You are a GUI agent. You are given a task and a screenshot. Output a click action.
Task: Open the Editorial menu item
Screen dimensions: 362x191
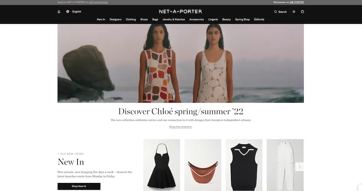[x=259, y=20]
